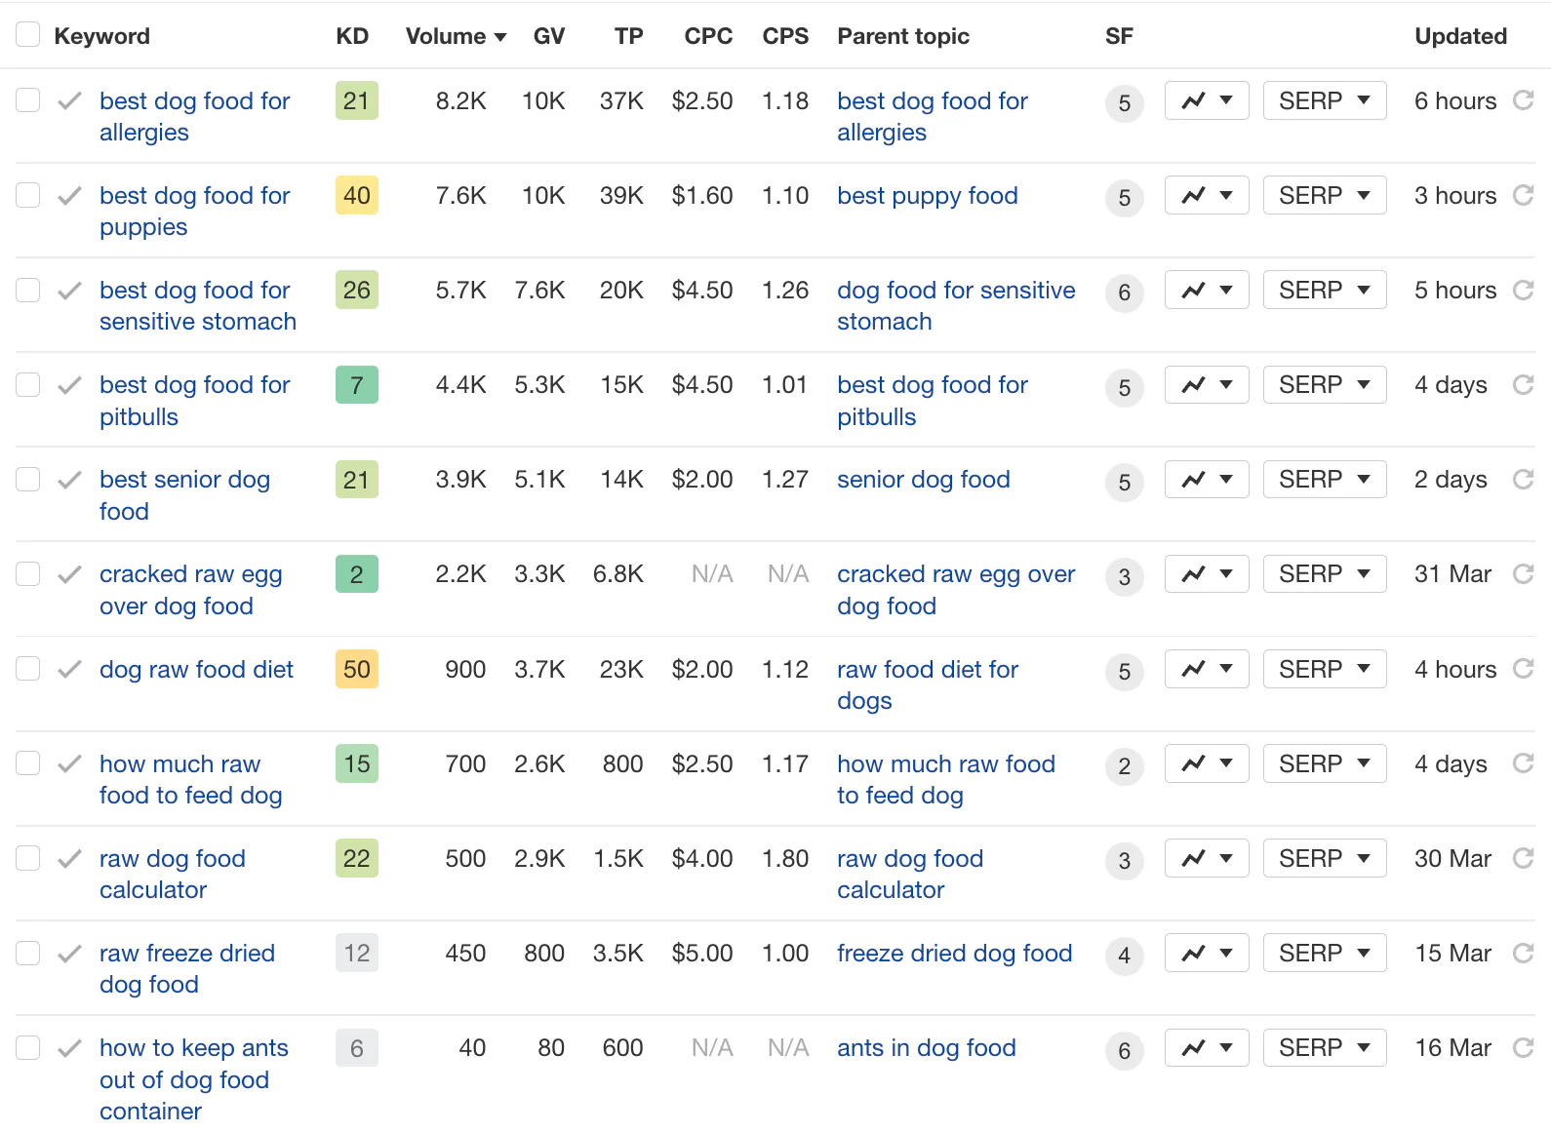Viewport: 1551px width, 1133px height.
Task: Open SF badge 4 for freeze dried row
Action: point(1124,956)
